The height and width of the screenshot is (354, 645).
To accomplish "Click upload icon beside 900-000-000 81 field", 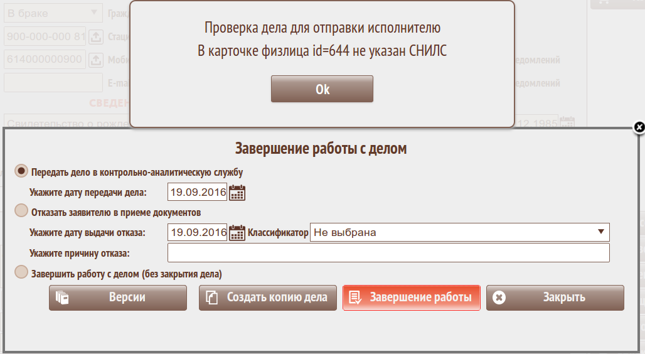I will tap(95, 37).
